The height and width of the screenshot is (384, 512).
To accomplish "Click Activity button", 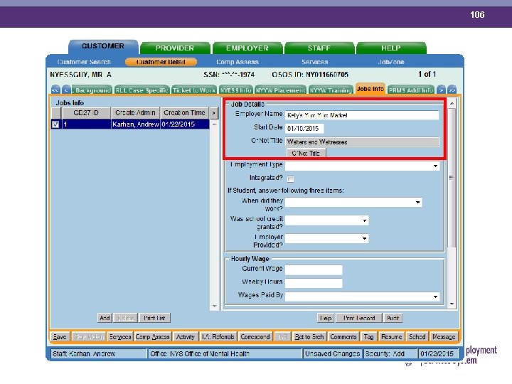I will click(x=185, y=336).
